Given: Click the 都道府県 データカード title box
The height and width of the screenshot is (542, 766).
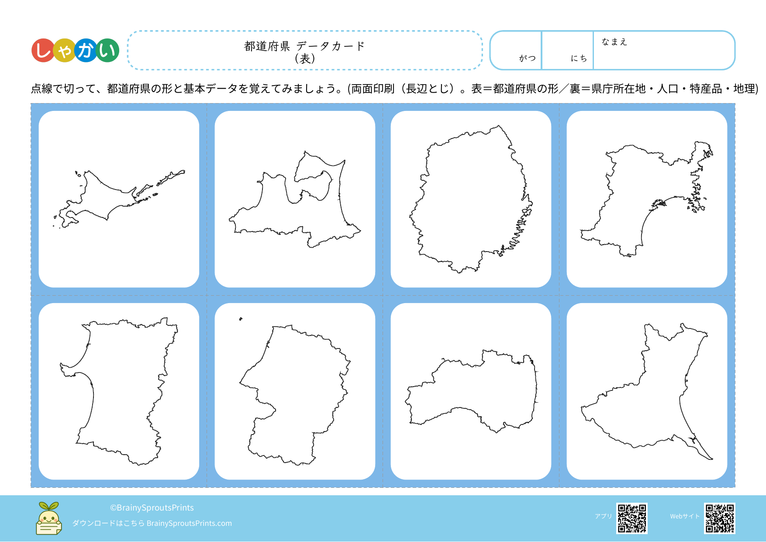Looking at the screenshot, I should pos(305,51).
